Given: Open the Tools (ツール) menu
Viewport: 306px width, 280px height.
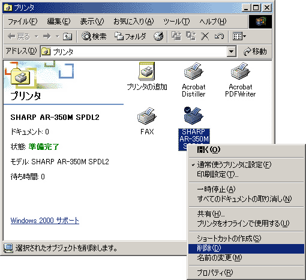Looking at the screenshot, I should click(x=176, y=22).
